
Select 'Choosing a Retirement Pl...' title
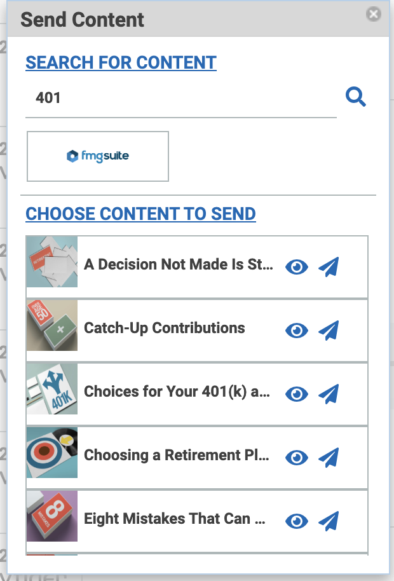click(x=179, y=455)
